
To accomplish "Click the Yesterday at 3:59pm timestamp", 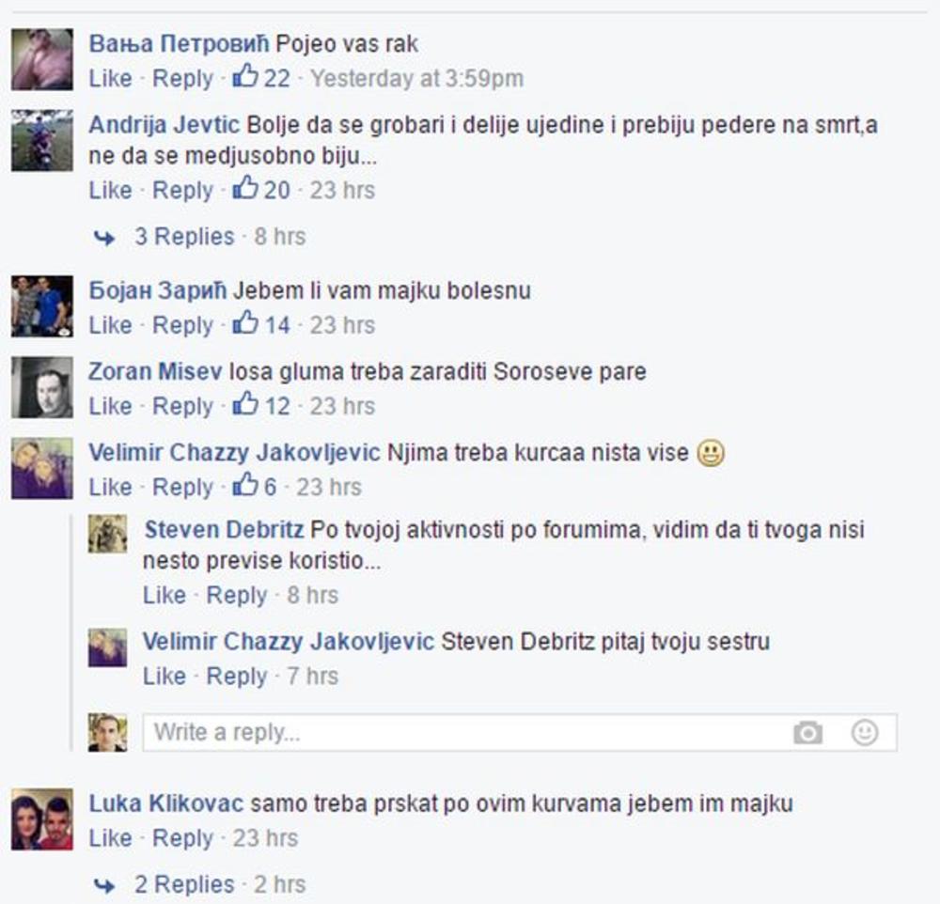I will point(416,78).
